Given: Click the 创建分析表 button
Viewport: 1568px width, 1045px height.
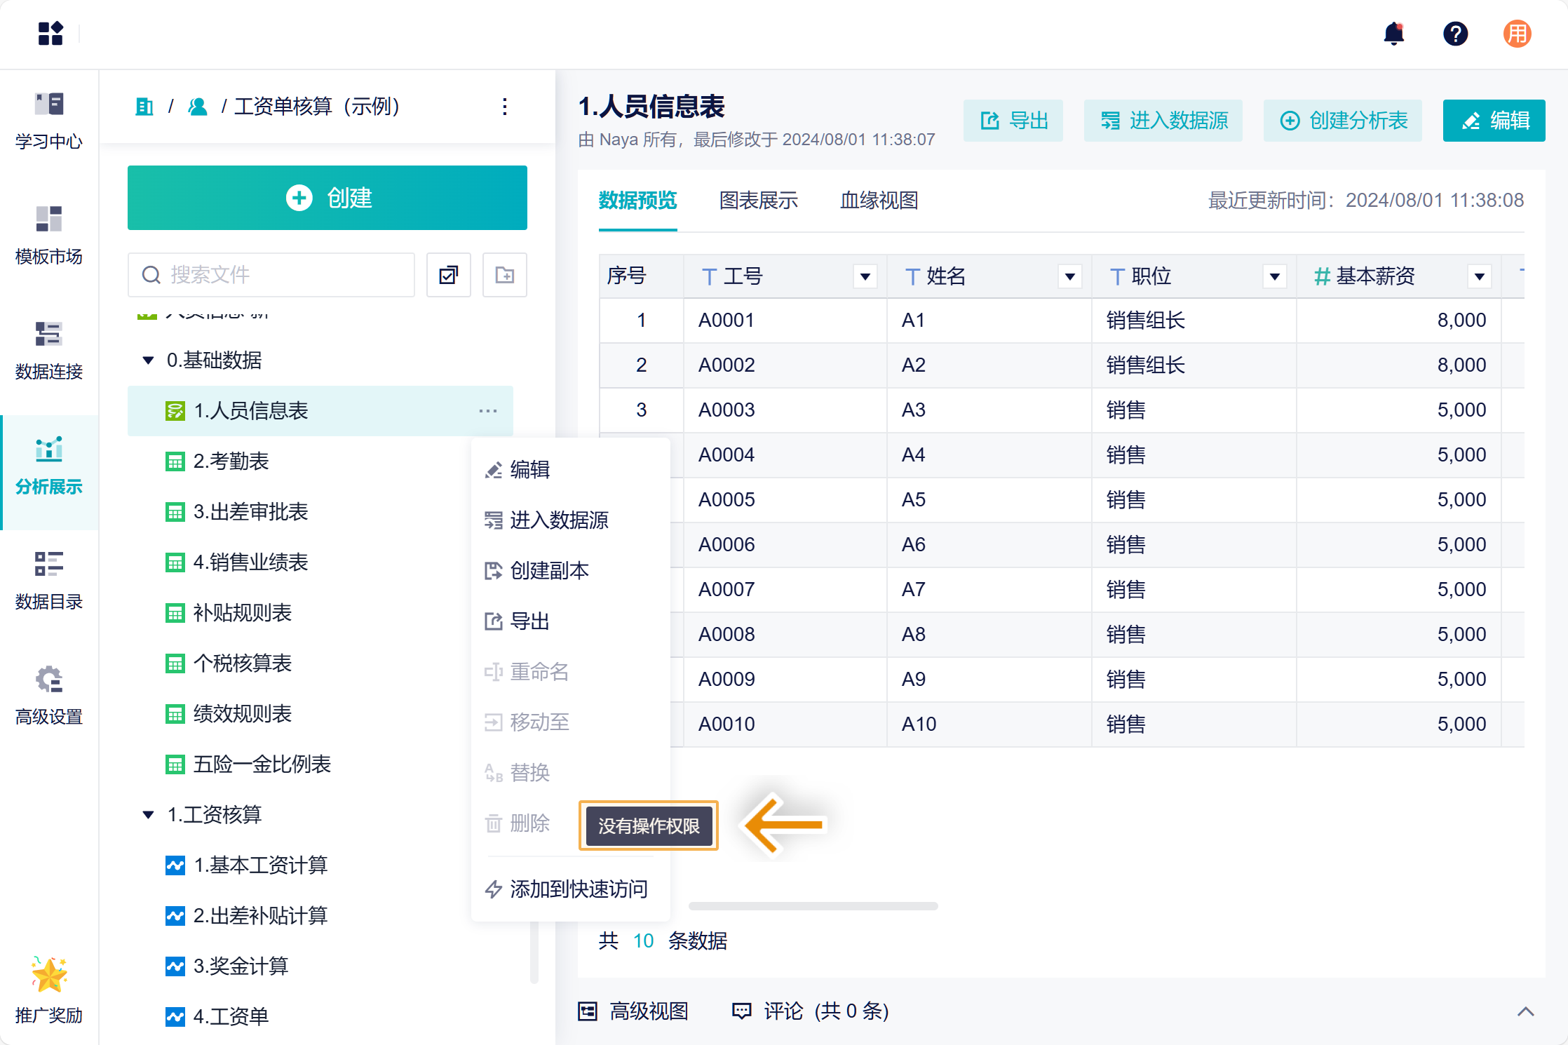Looking at the screenshot, I should click(1342, 121).
